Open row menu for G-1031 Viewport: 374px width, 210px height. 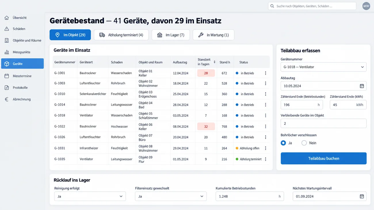(x=266, y=148)
